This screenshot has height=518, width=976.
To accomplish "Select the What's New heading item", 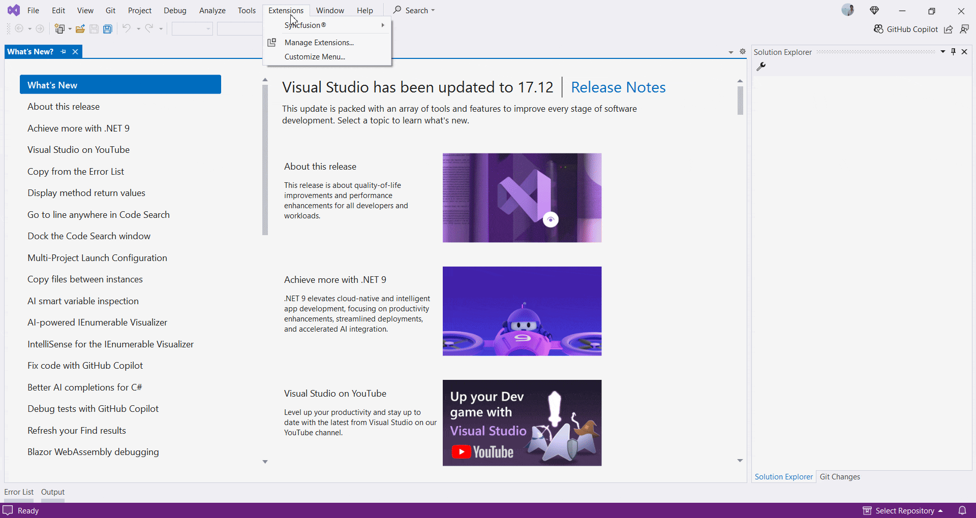I will point(120,85).
